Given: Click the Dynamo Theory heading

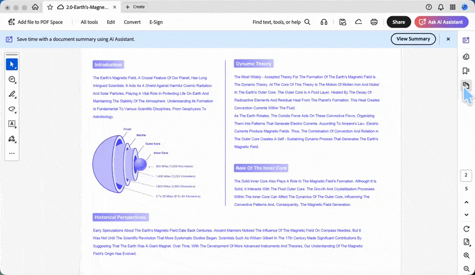Looking at the screenshot, I should (254, 63).
